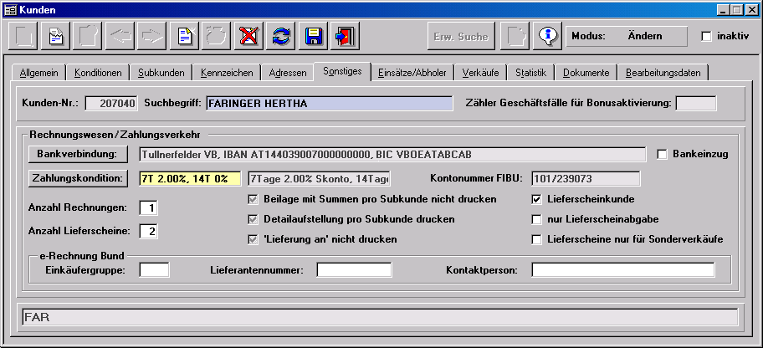Click the Kunden window title icon
The height and width of the screenshot is (348, 763).
pyautogui.click(x=11, y=9)
